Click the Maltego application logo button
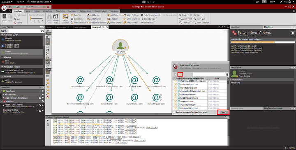The image size is (296, 150). pos(4,8)
